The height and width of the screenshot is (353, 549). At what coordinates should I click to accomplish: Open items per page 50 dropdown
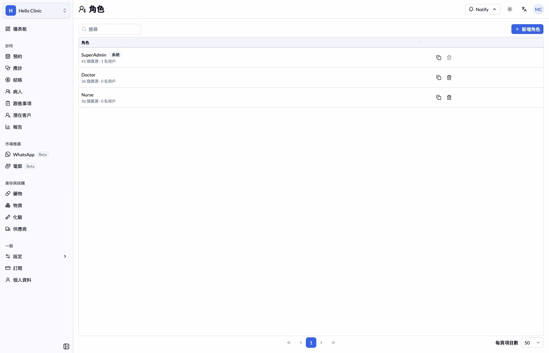532,343
